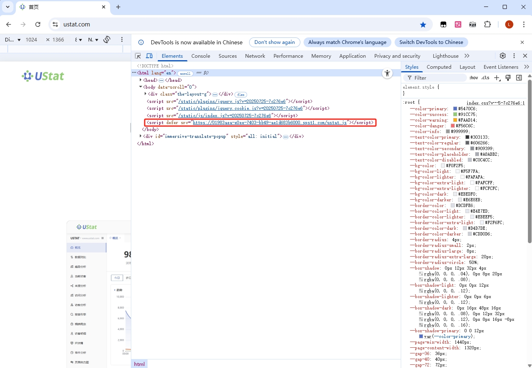Click Switch DevTools to Chinese
This screenshot has width=532, height=368.
(431, 42)
